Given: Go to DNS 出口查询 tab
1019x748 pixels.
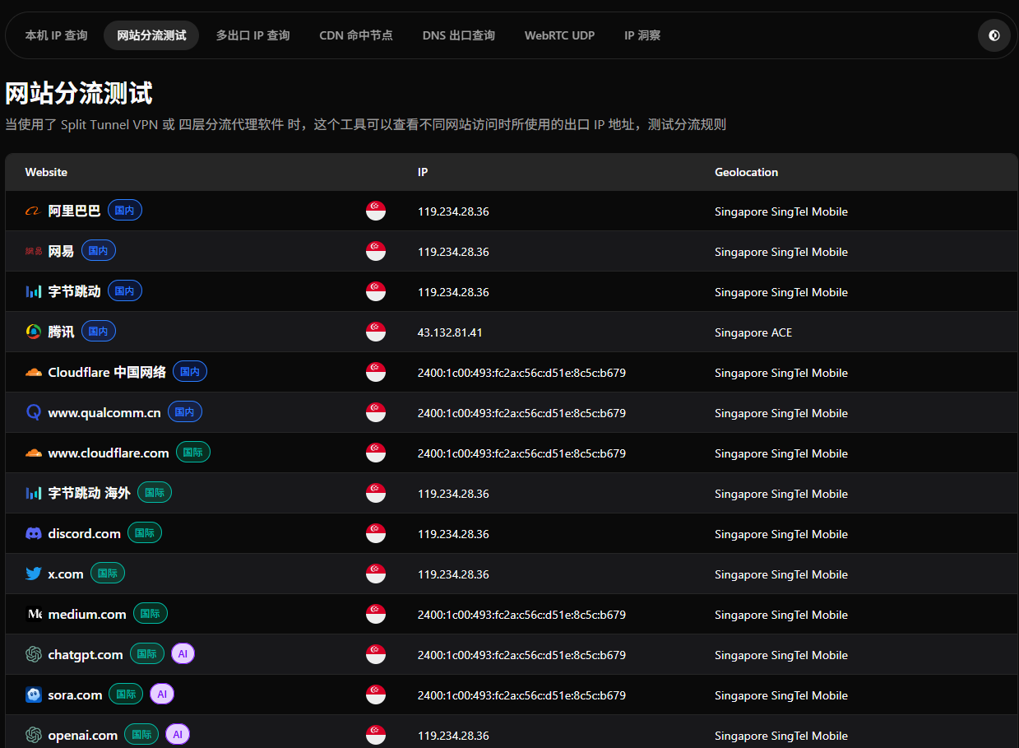Looking at the screenshot, I should coord(458,35).
